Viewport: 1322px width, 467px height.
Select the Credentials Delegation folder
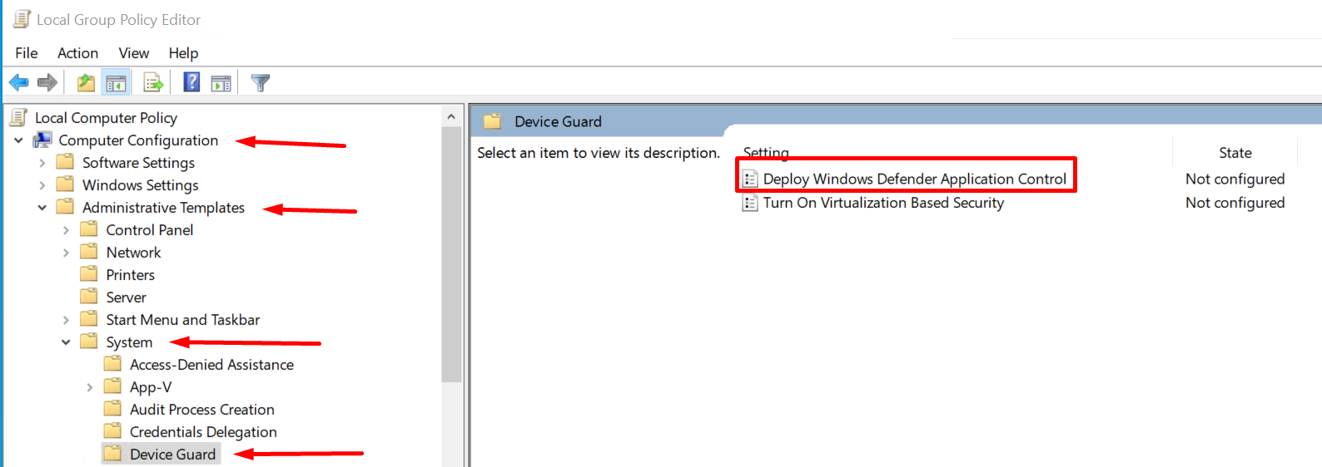pos(202,432)
